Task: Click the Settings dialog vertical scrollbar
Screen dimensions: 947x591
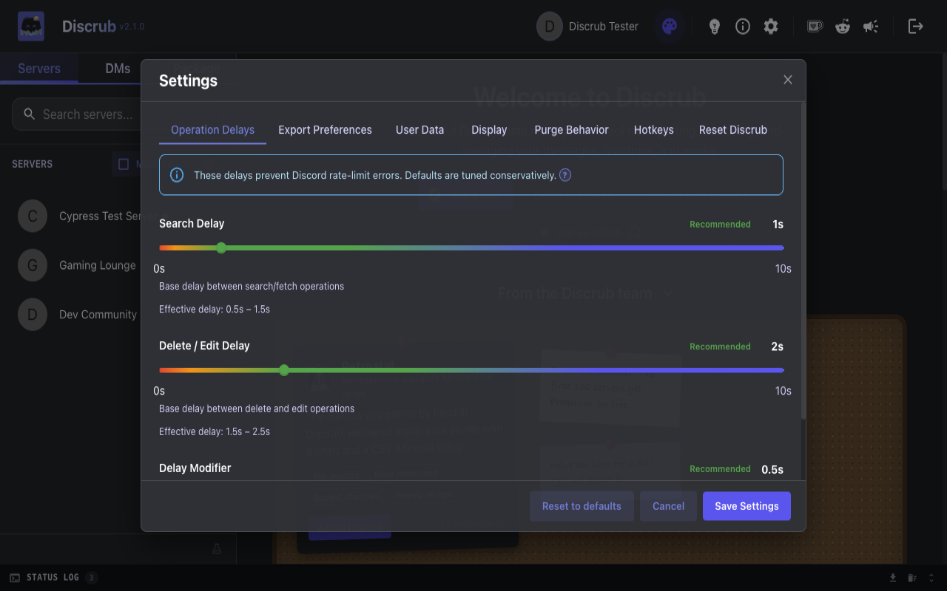Action: pos(803,260)
